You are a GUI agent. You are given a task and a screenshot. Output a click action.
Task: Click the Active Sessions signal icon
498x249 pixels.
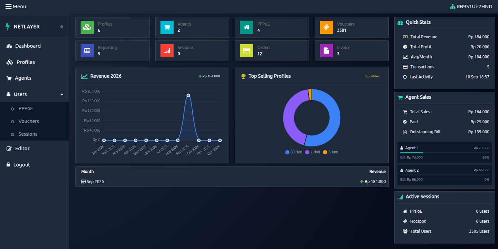(x=400, y=197)
